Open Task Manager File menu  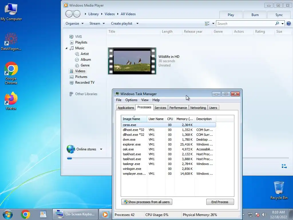pos(119,100)
